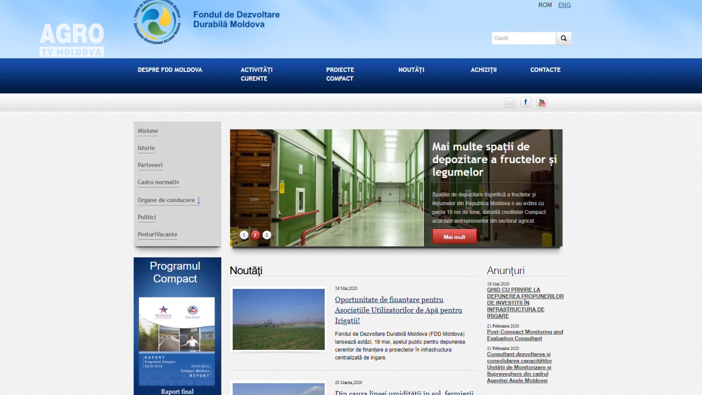The width and height of the screenshot is (702, 395).
Task: Select slide 2 in the carousel
Action: tap(255, 235)
